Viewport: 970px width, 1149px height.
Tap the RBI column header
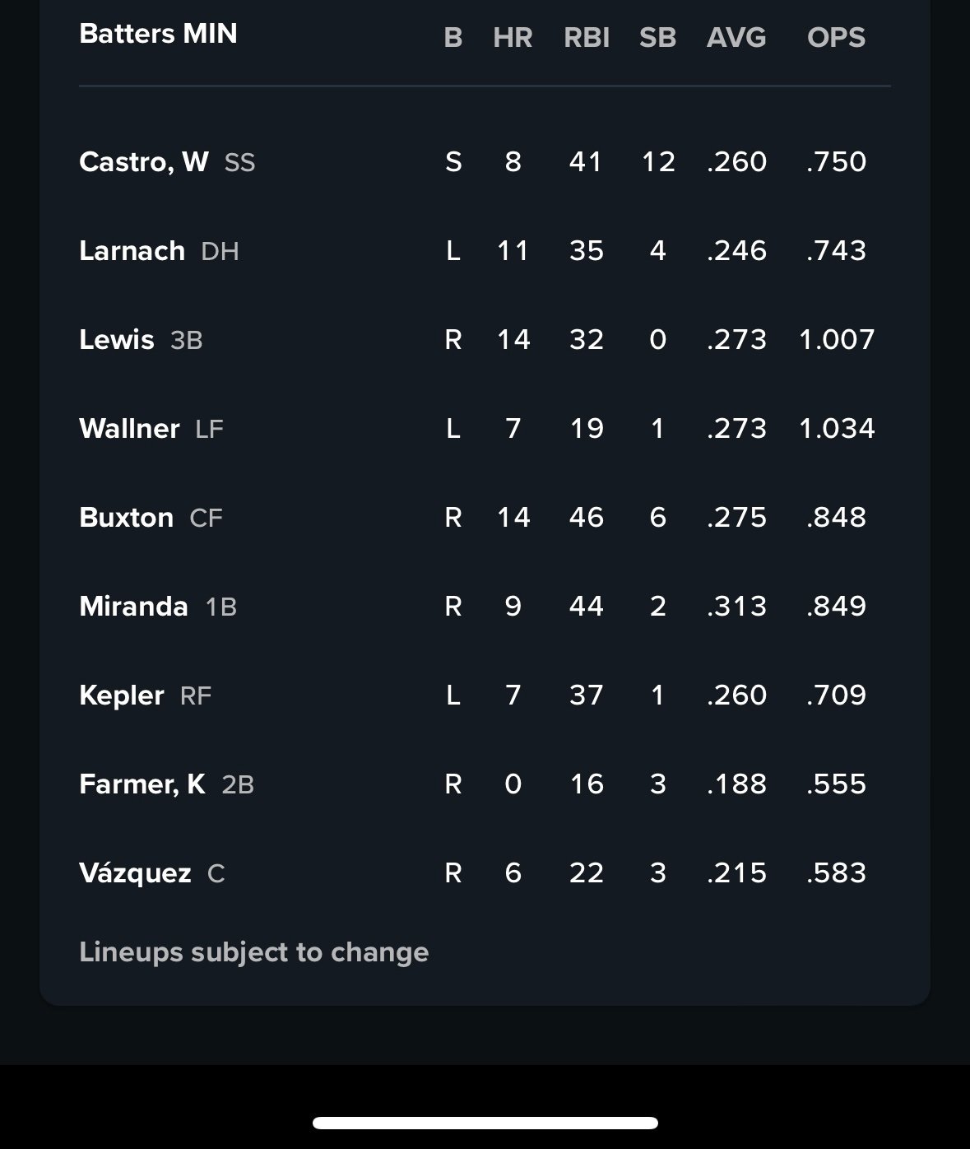(587, 37)
